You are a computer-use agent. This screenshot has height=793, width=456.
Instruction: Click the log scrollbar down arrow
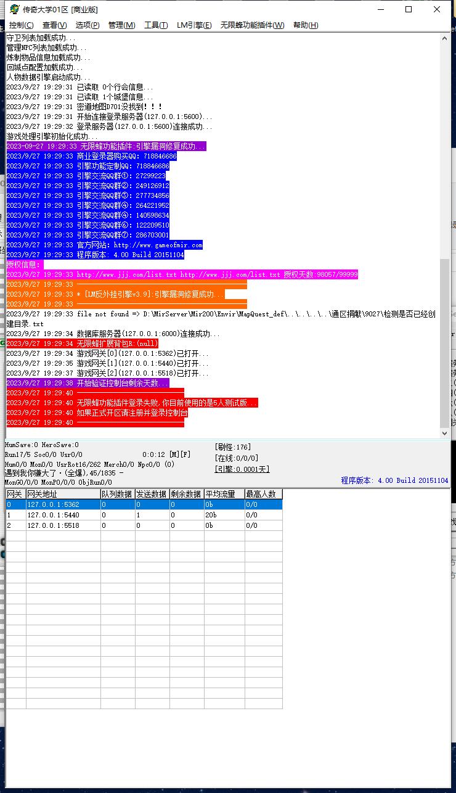coord(445,433)
